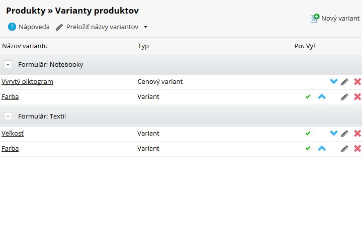Open the Vyrytý piktogram link
Image resolution: width=362 pixels, height=226 pixels.
28,81
